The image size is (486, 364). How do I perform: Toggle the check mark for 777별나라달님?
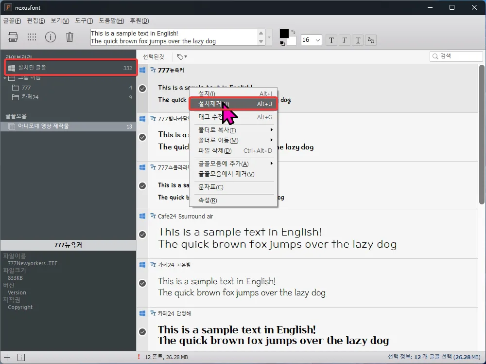pyautogui.click(x=142, y=137)
